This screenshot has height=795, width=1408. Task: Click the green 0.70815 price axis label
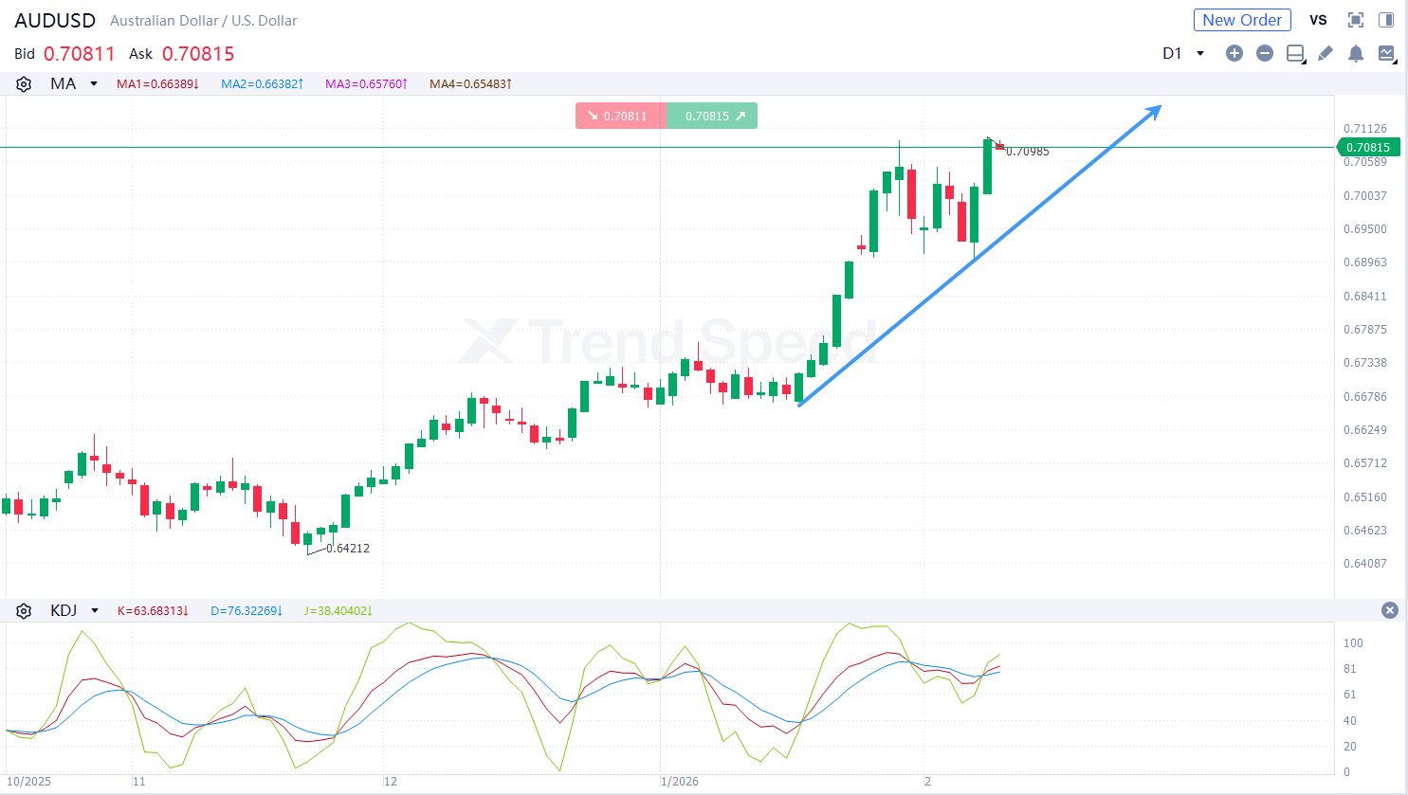pos(1368,147)
